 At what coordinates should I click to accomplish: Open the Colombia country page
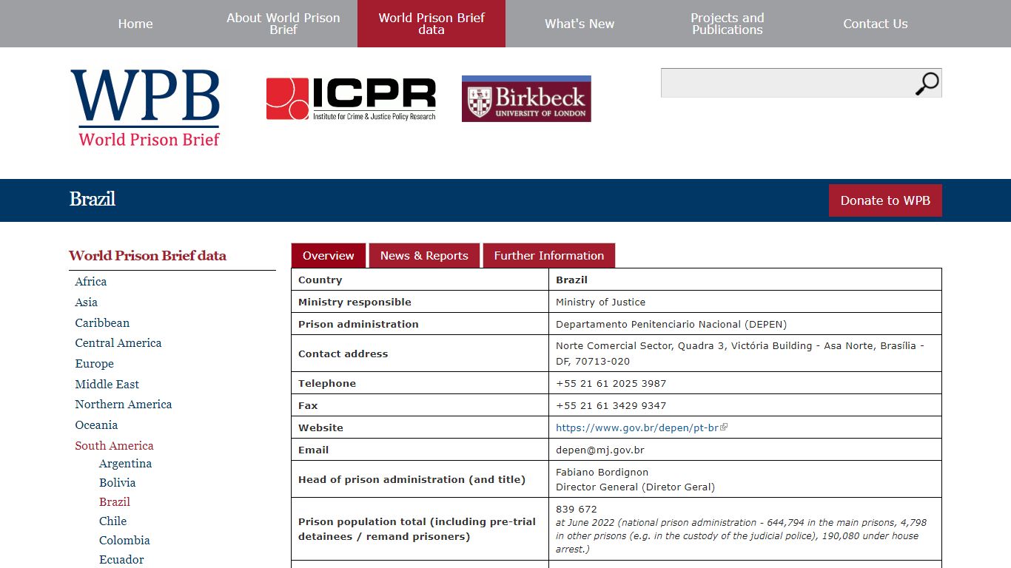pyautogui.click(x=124, y=540)
